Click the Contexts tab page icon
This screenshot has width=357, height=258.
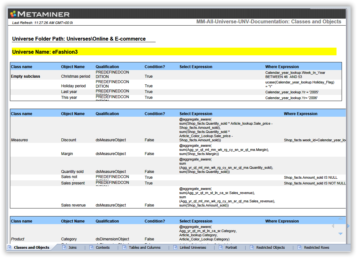91,247
